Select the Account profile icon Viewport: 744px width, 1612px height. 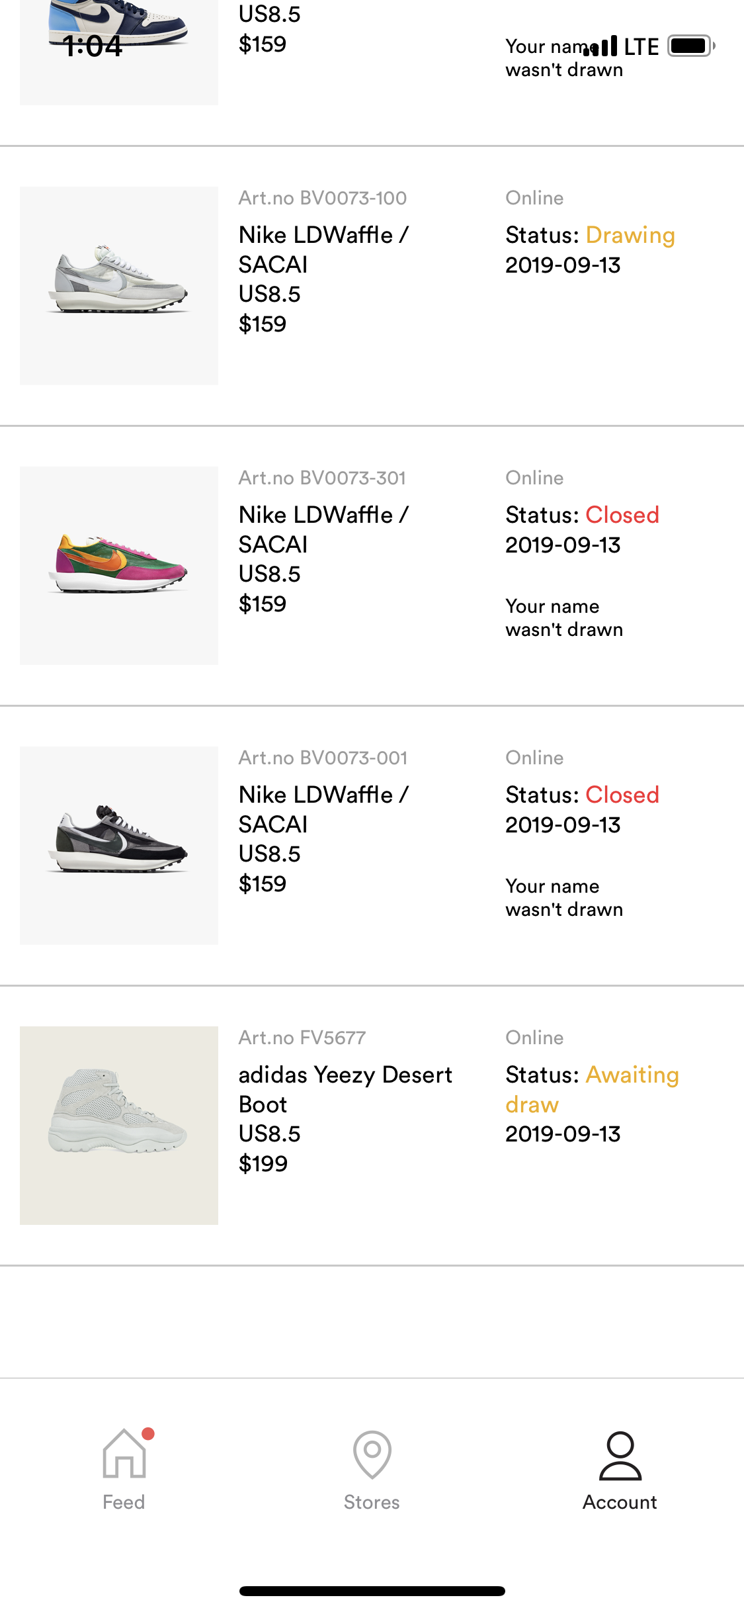[620, 1455]
